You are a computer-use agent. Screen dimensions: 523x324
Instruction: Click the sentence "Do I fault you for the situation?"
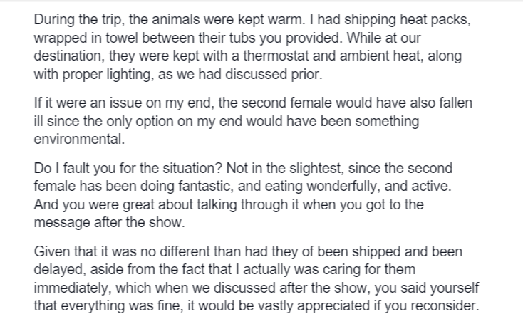(128, 168)
